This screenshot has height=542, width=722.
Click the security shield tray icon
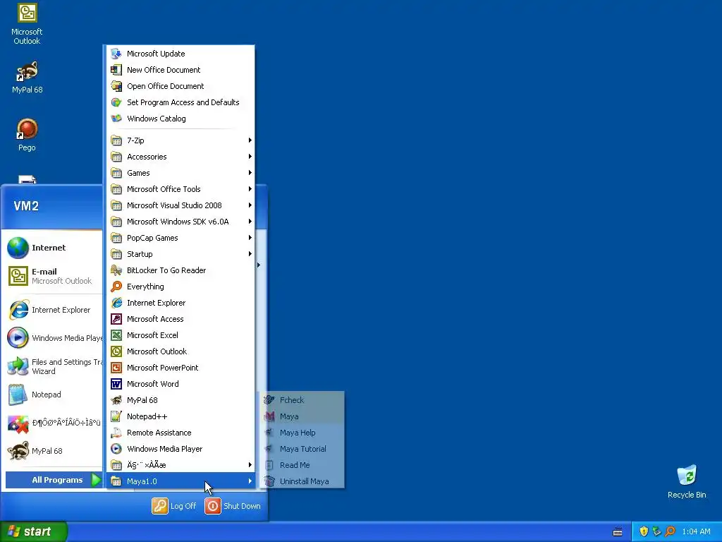click(644, 531)
